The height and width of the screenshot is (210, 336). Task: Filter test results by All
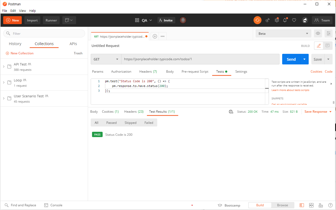[97, 122]
